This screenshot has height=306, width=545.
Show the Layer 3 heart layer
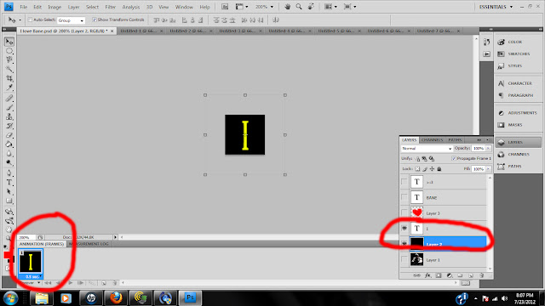coord(404,212)
